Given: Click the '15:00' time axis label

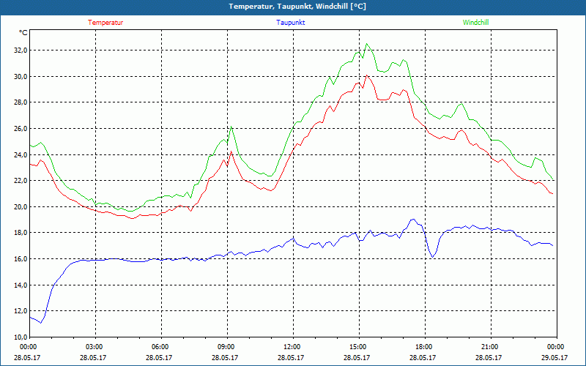Looking at the screenshot, I should [359, 347].
